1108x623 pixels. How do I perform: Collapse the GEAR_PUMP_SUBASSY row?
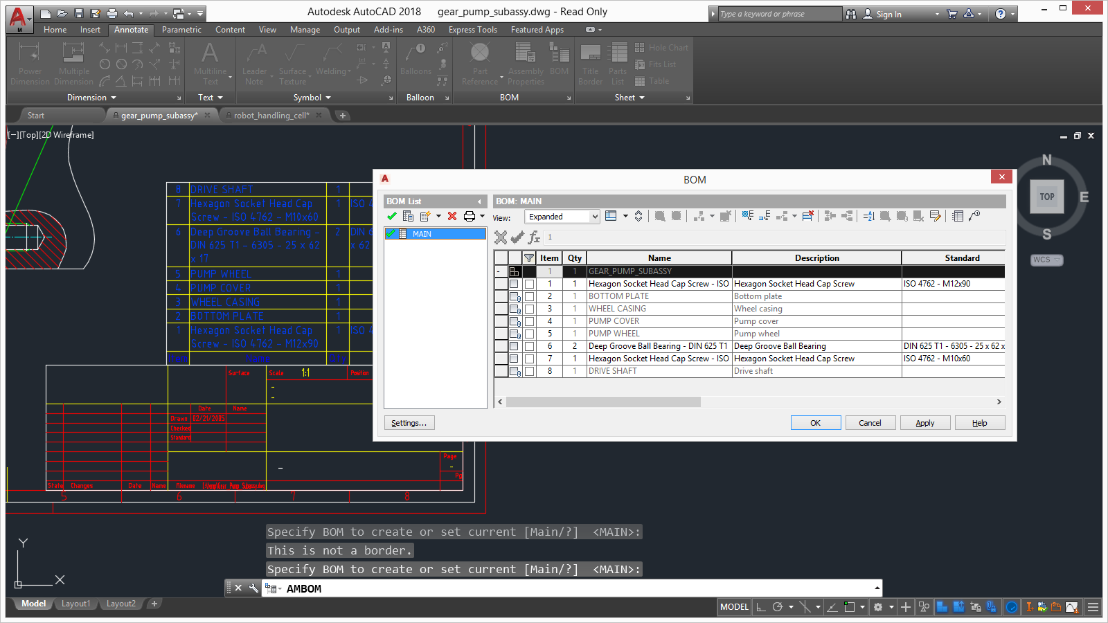[x=499, y=271]
